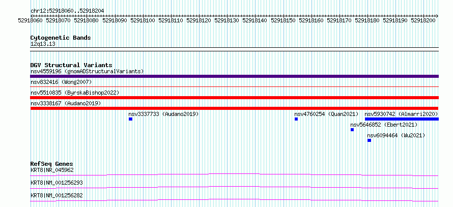This screenshot has height=207, width=453.
Task: Click the 12q13.13 band label
Action: [43, 44]
